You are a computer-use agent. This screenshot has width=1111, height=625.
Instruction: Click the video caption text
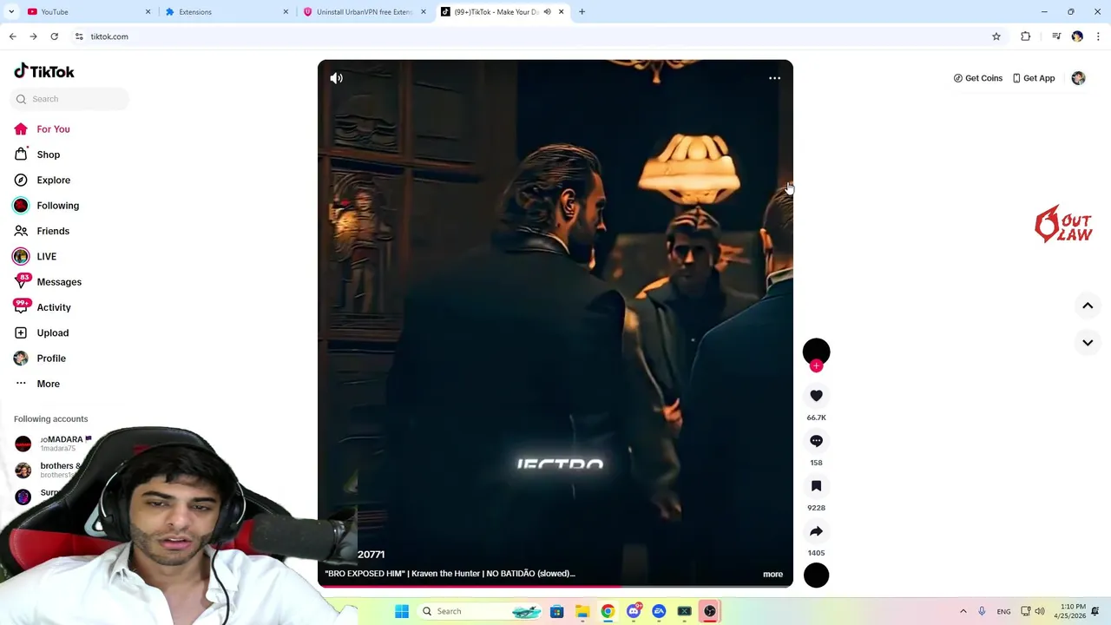[450, 574]
